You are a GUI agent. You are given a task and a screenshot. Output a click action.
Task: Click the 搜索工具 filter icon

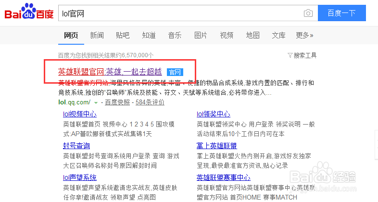(290, 55)
